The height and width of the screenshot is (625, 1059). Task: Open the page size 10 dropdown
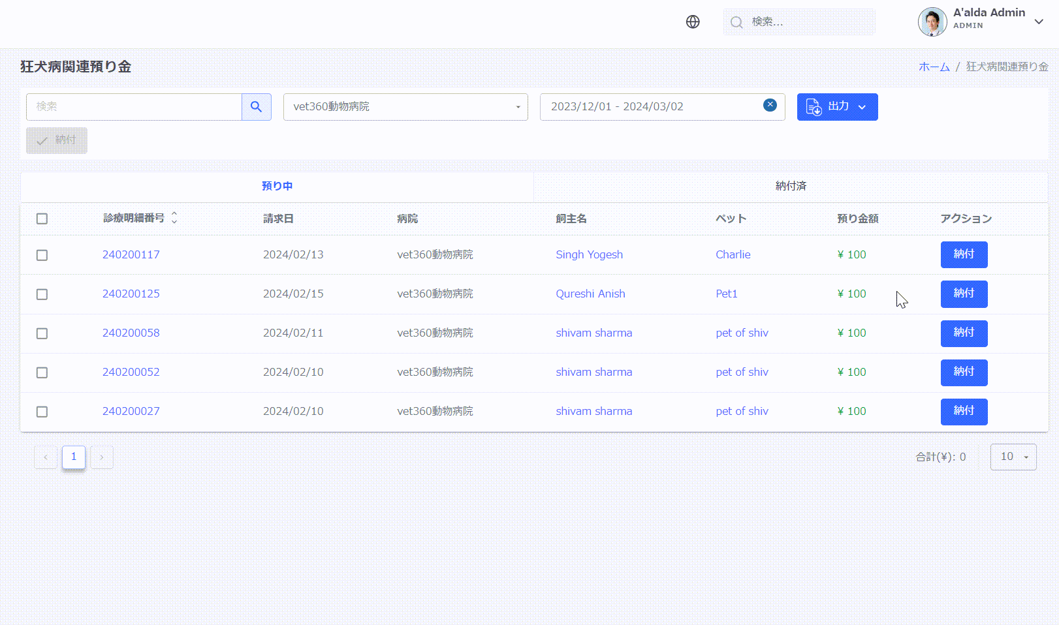(1013, 457)
